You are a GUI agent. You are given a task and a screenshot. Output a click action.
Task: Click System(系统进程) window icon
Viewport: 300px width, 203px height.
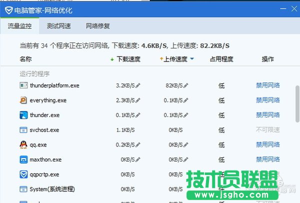pos(23,189)
